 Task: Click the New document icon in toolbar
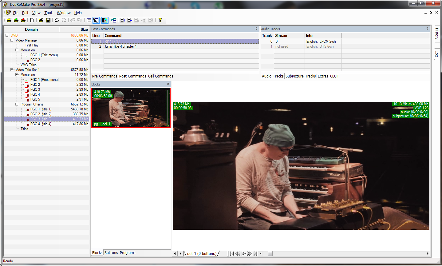coord(32,20)
